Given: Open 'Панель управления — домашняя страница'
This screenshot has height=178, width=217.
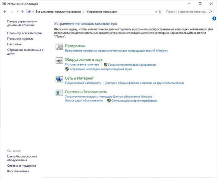Looking at the screenshot, I should [x=22, y=23].
